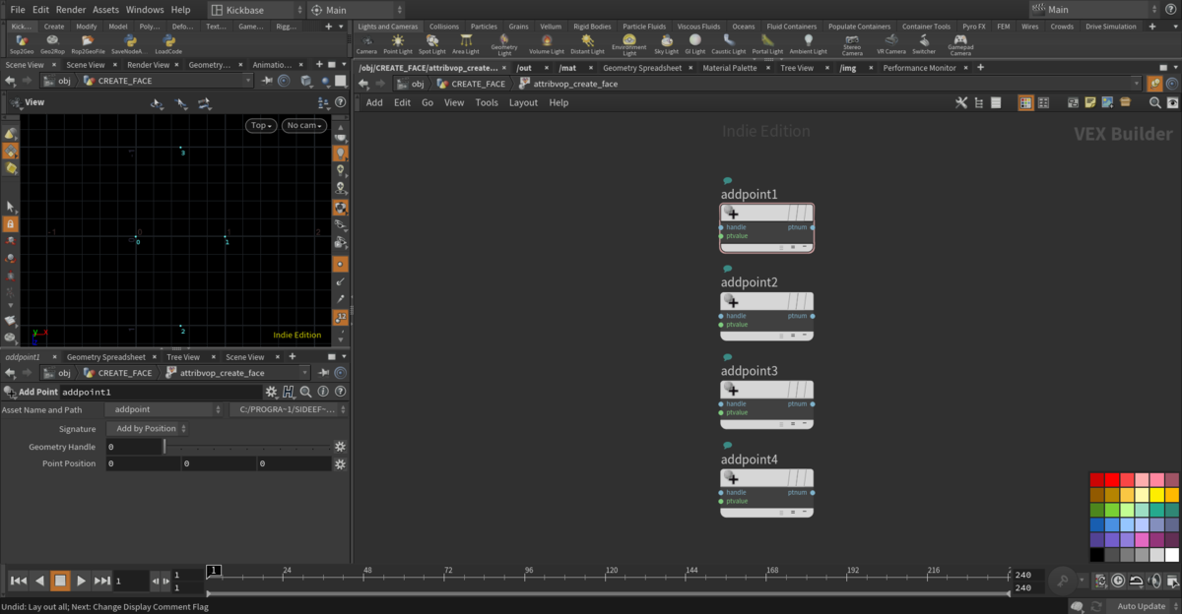This screenshot has height=614, width=1182.
Task: Click the parameter pane help question icon
Action: 340,392
